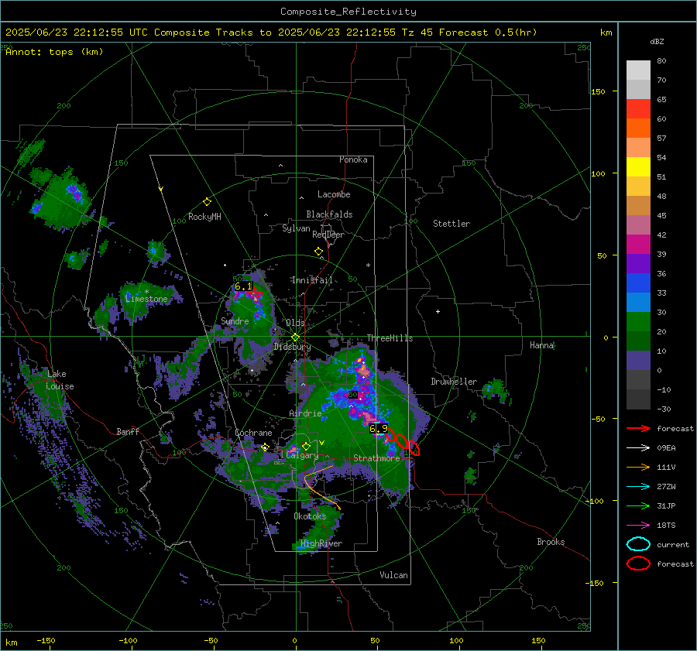Click the bright green 20-30 dBZ swatch

click(x=638, y=322)
